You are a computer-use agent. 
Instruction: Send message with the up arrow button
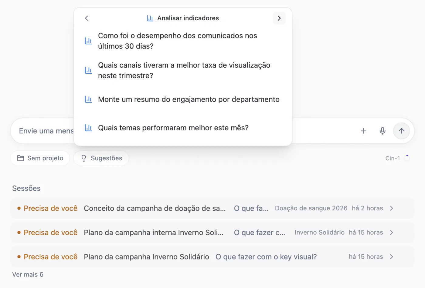click(x=401, y=131)
